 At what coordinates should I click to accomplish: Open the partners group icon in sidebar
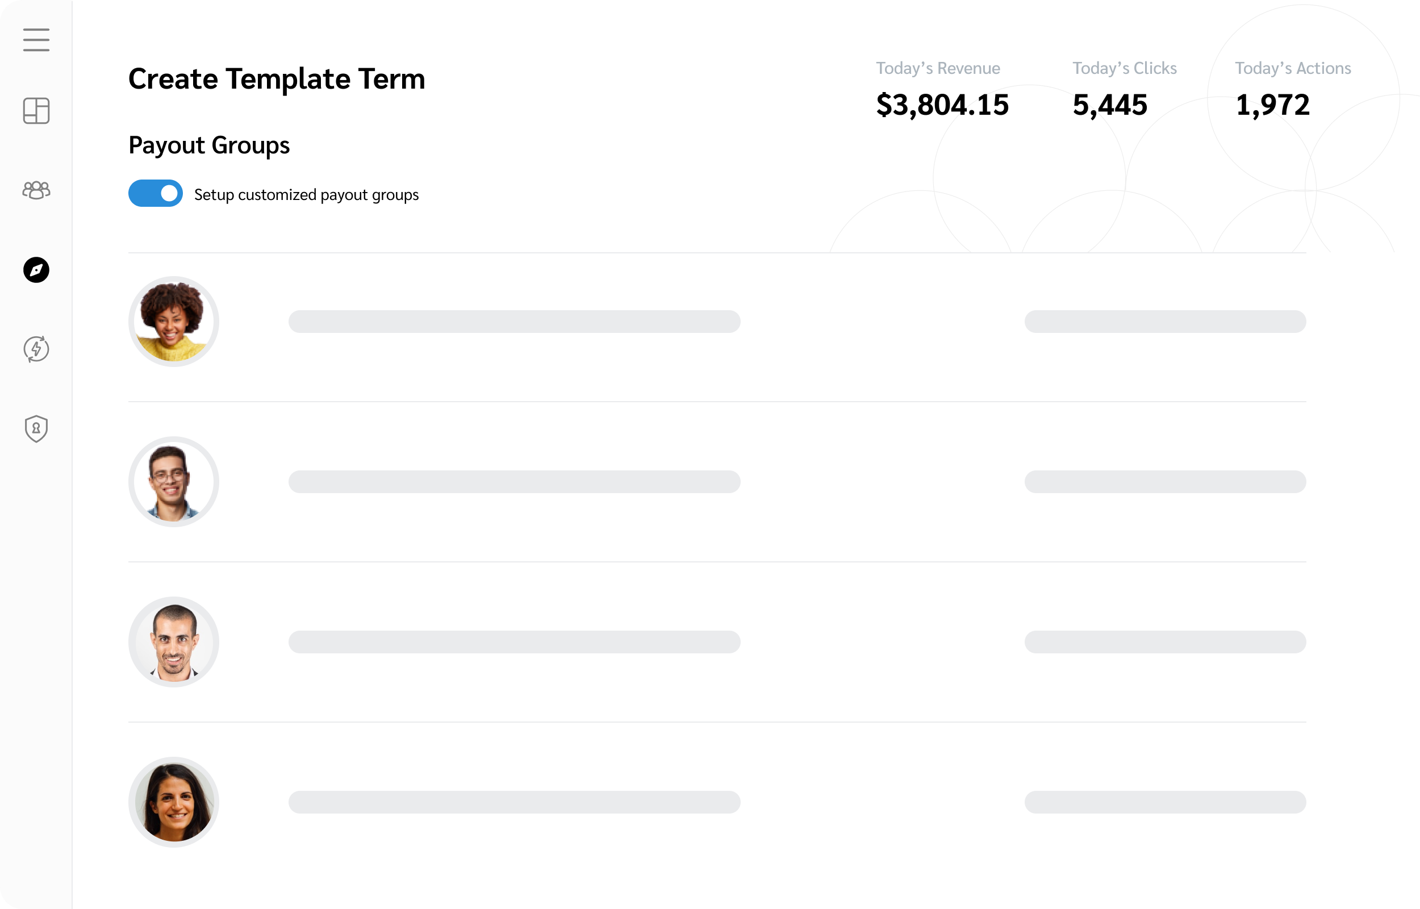36,190
